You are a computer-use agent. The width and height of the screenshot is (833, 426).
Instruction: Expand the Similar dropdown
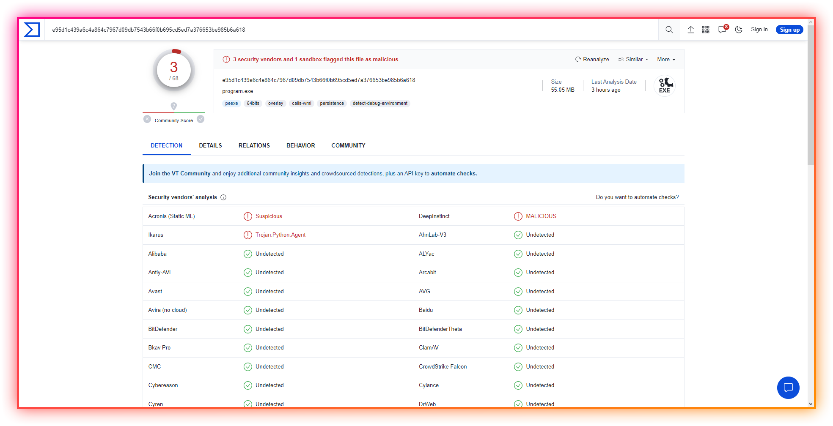[633, 59]
